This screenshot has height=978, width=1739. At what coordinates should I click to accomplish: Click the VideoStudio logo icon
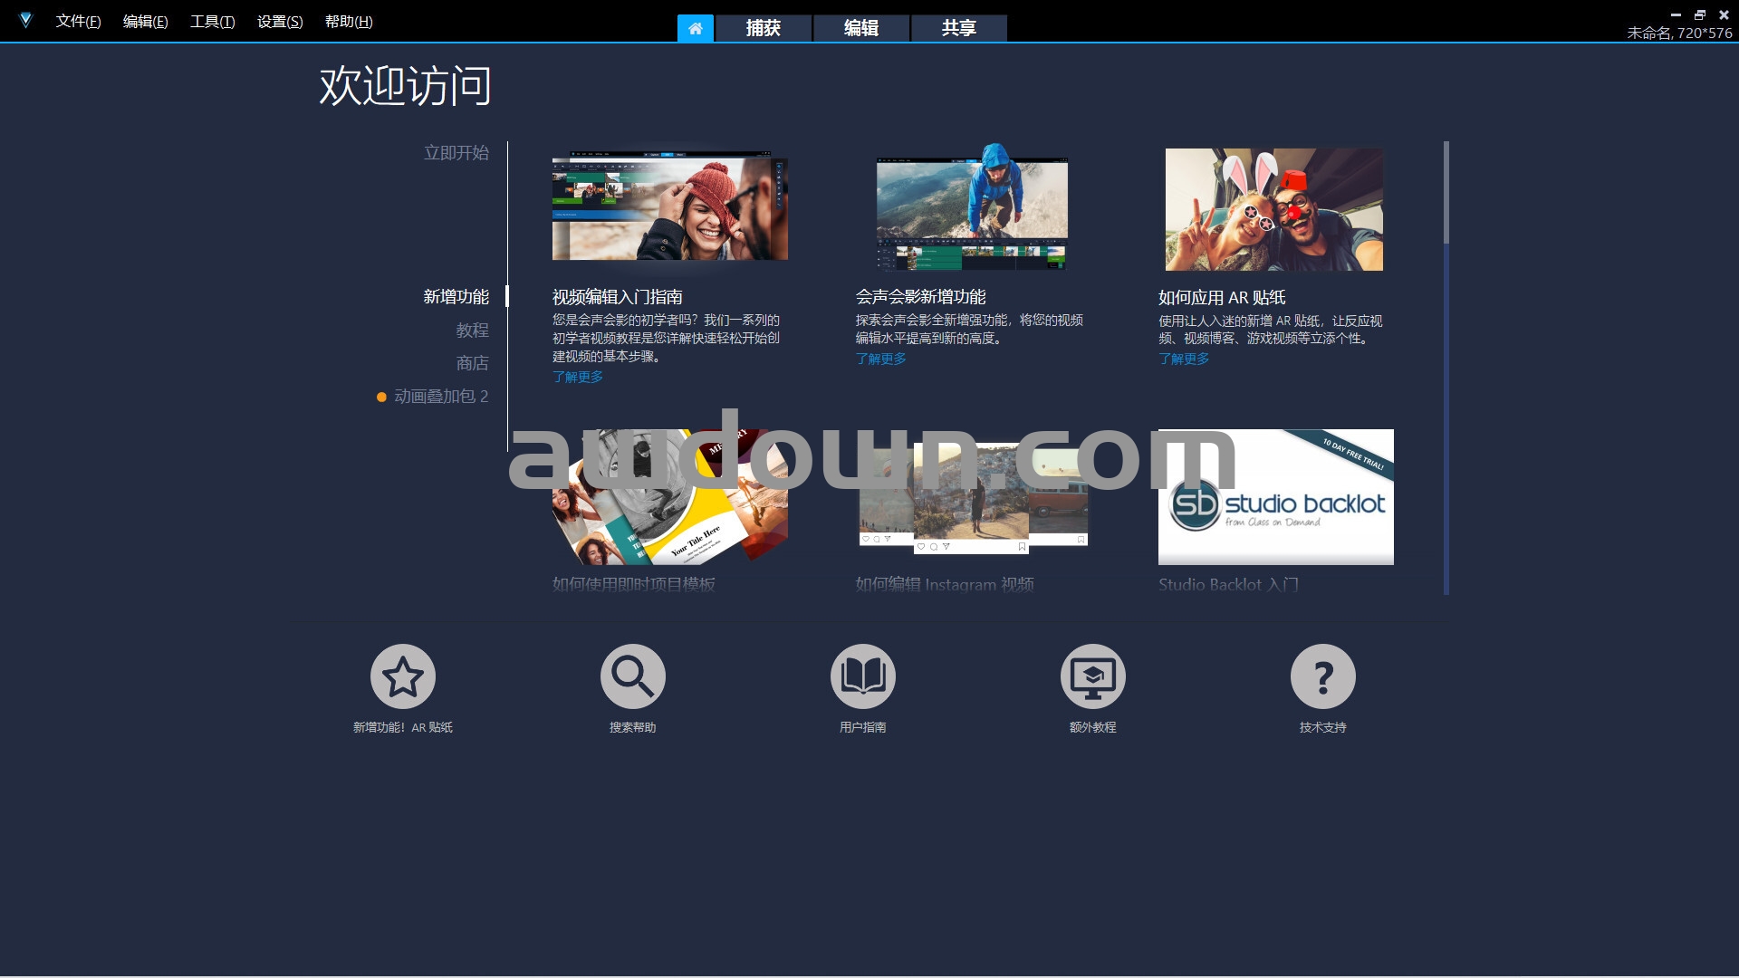(x=25, y=20)
